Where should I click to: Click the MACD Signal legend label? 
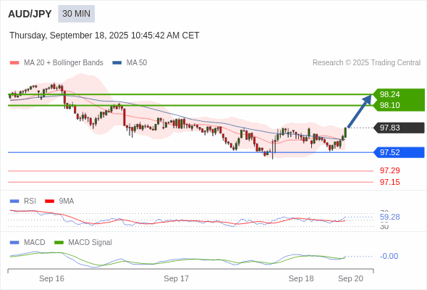tap(90, 242)
